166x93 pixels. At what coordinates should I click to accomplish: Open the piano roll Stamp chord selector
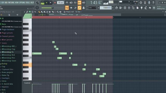[32, 12]
